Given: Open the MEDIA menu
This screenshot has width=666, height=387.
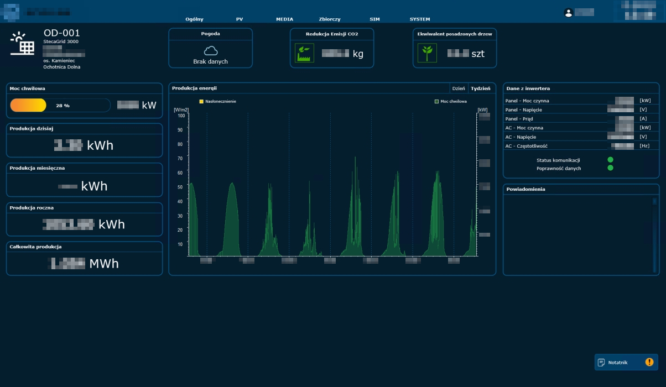Looking at the screenshot, I should click(284, 19).
